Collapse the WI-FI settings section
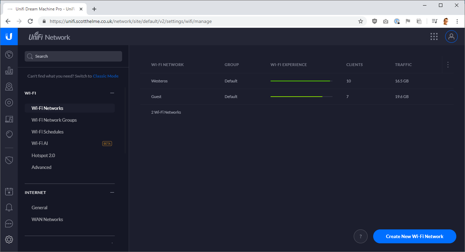This screenshot has width=465, height=252. point(112,93)
